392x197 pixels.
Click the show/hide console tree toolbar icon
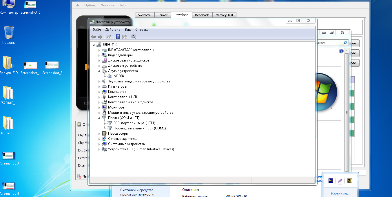[x=109, y=37]
